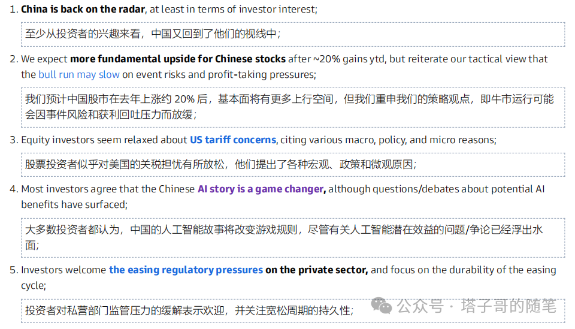This screenshot has height=329, width=575.
Task: Click the translation box about 人工智能
Action: pos(293,238)
